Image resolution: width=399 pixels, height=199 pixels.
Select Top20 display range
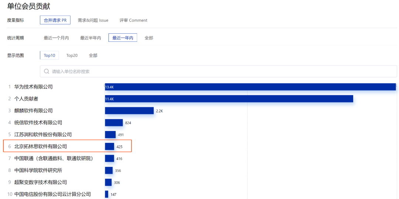click(x=72, y=55)
